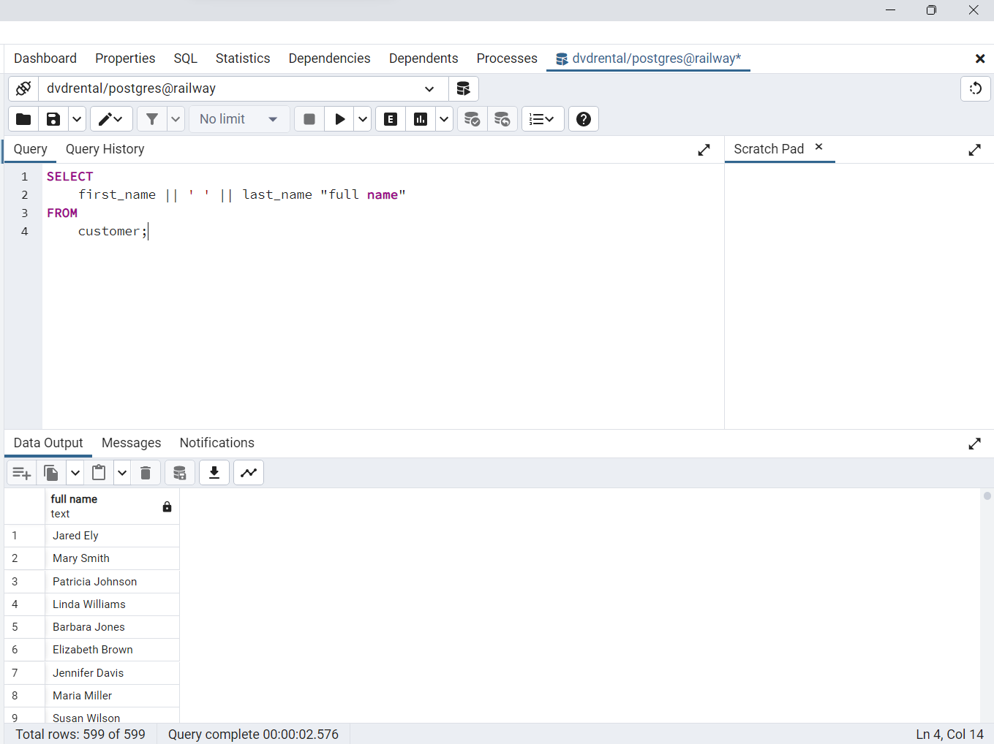
Task: Click the Explain Analyze chart icon
Action: 421,119
